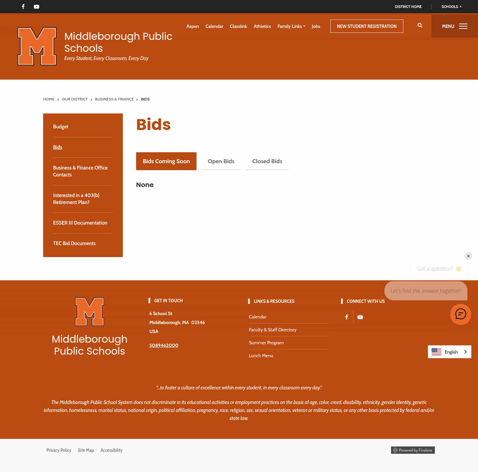Call the school via 5089462000 link

click(x=164, y=345)
